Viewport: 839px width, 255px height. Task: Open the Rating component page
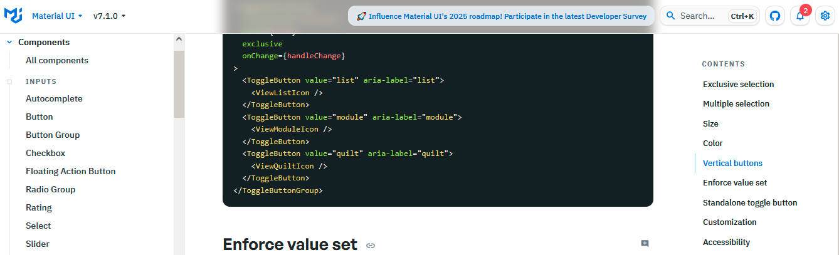click(39, 207)
